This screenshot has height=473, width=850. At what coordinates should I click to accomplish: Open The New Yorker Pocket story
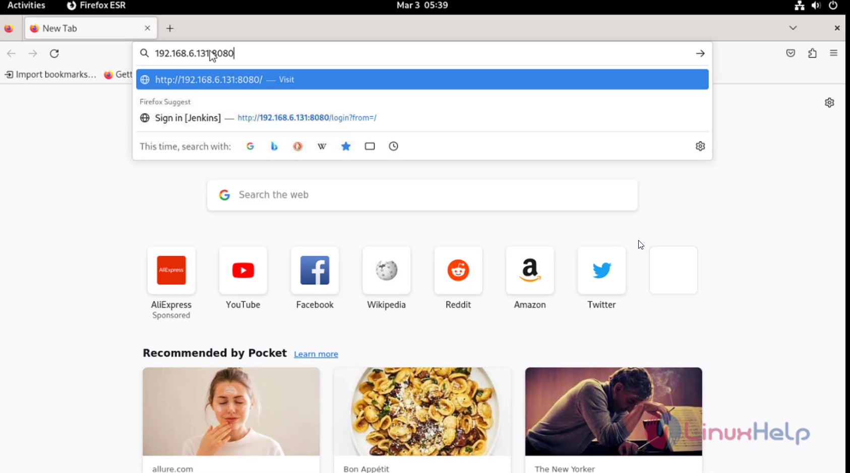coord(614,420)
